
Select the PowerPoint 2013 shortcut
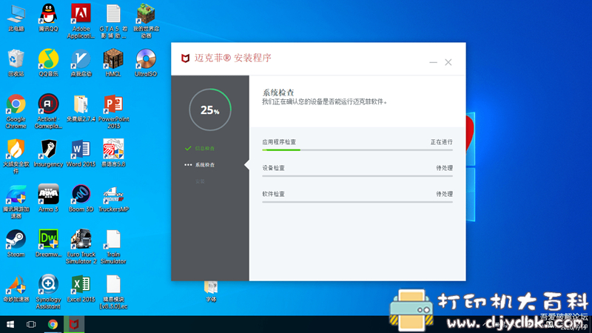[113, 111]
